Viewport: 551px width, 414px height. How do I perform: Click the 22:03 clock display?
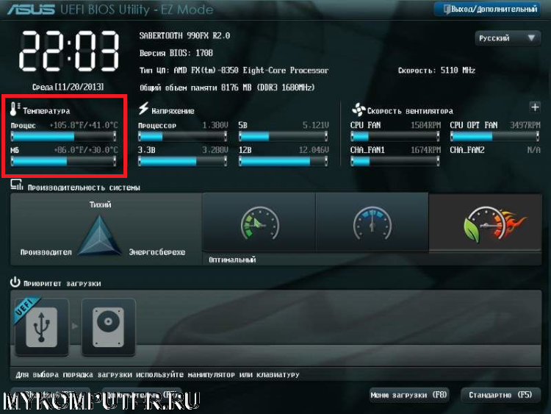click(69, 51)
